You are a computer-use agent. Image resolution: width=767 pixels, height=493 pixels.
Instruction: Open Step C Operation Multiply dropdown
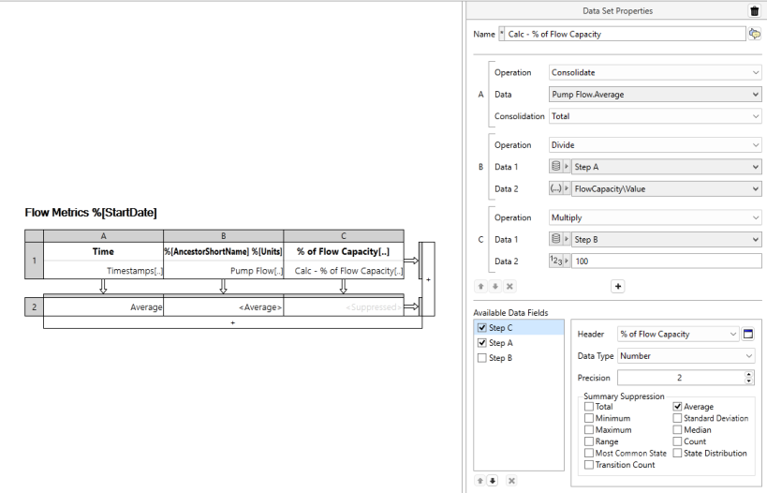click(x=655, y=217)
